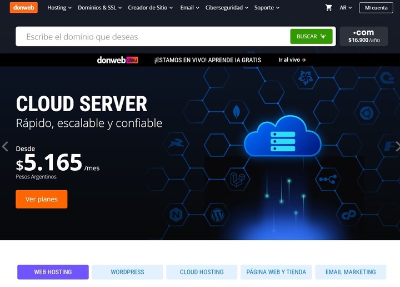Click the MongoDB leaf hexagon icon
The image size is (400, 287).
(237, 112)
